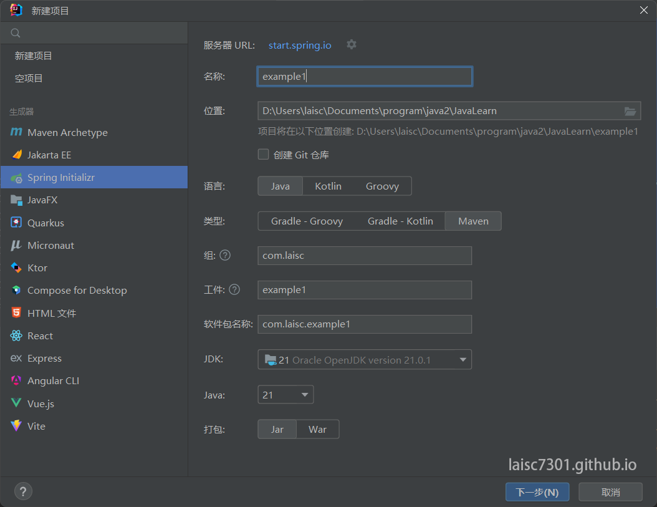
Task: Click the Vue.js generator icon
Action: click(16, 403)
